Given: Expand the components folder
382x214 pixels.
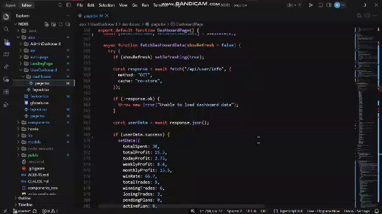Looking at the screenshot, I should (19, 122).
